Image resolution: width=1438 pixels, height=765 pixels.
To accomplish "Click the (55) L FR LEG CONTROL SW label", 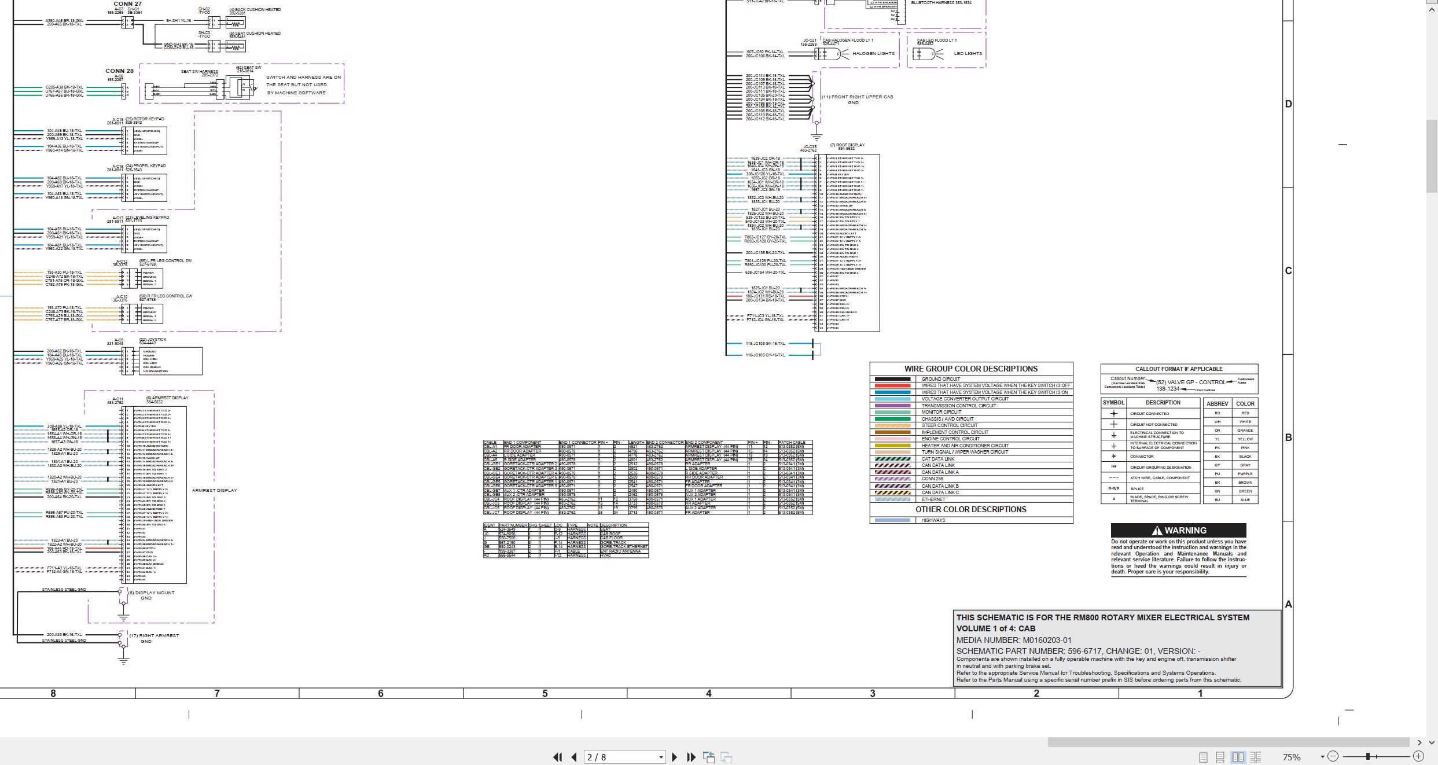I will 166,261.
